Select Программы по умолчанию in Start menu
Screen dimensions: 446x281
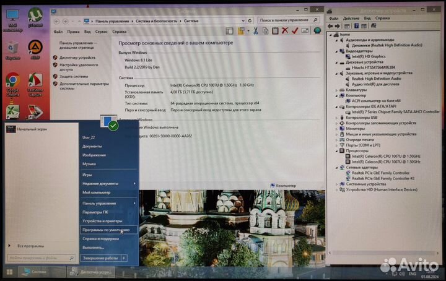click(108, 230)
